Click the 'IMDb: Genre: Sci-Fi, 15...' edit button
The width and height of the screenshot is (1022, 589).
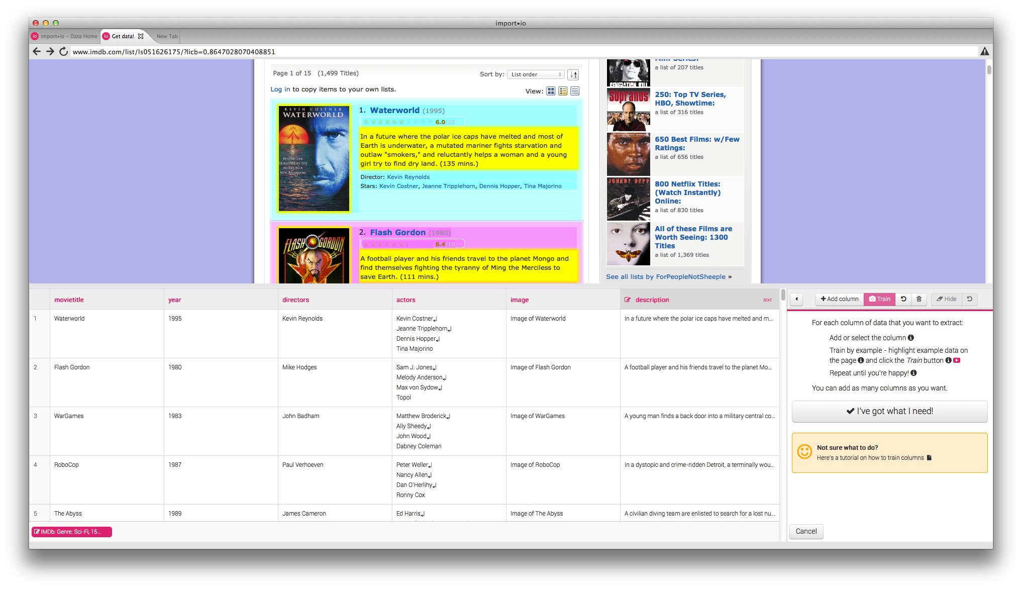[71, 532]
